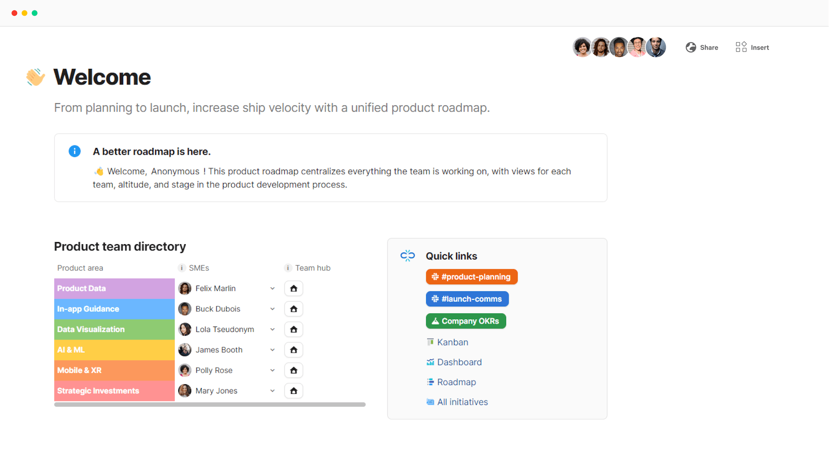Viewport: 829px width, 451px height.
Task: Click the fourth collaborator avatar
Action: coord(637,47)
